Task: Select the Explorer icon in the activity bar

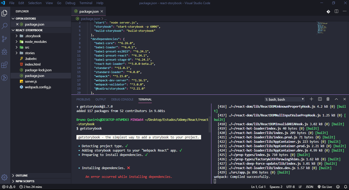Action: 4,13
